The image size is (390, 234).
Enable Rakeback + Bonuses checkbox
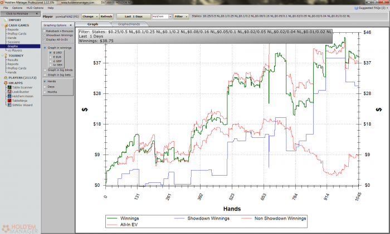[x=44, y=31]
